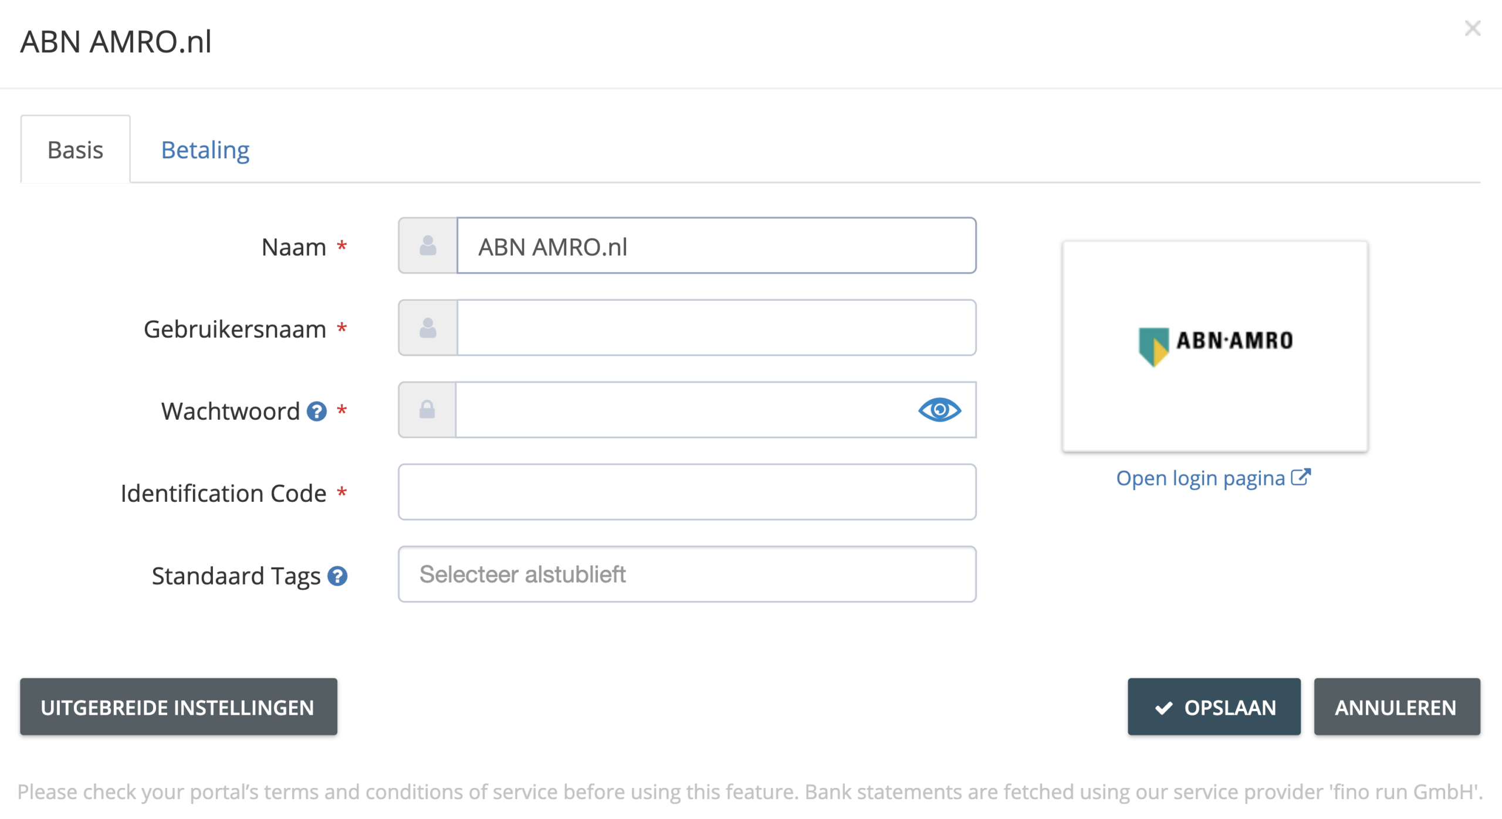Switch to the Betaling tab

click(205, 149)
